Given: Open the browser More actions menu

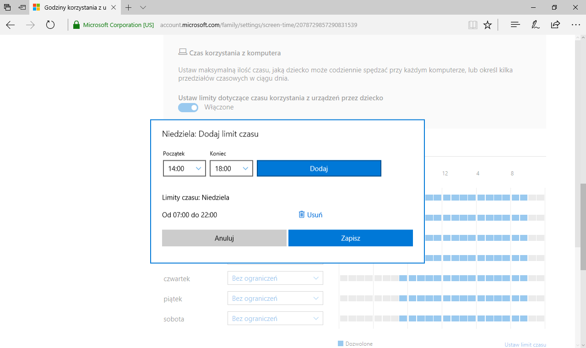Looking at the screenshot, I should click(x=575, y=25).
